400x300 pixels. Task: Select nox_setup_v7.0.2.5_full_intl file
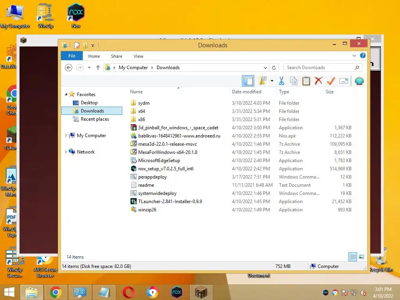click(166, 169)
